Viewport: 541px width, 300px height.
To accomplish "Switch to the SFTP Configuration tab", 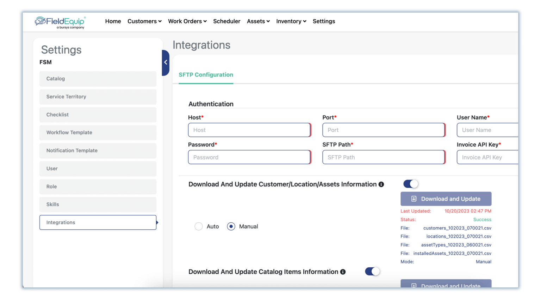I will click(x=206, y=74).
